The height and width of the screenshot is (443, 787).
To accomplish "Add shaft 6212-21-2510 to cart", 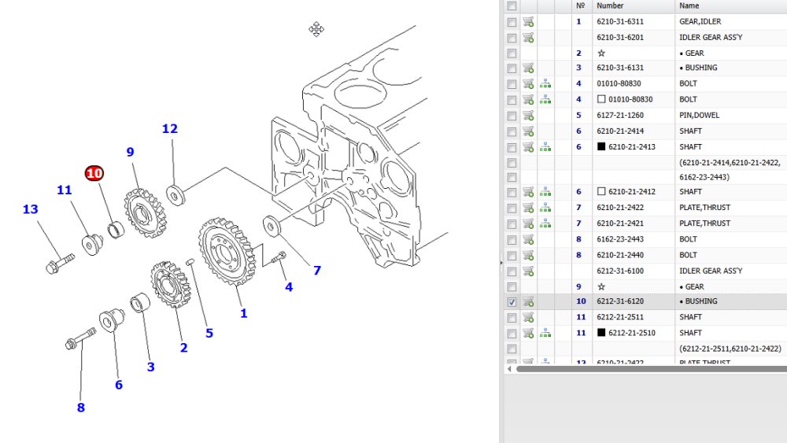I will coord(528,333).
